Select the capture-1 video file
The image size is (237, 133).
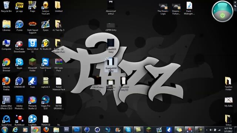coord(46,83)
